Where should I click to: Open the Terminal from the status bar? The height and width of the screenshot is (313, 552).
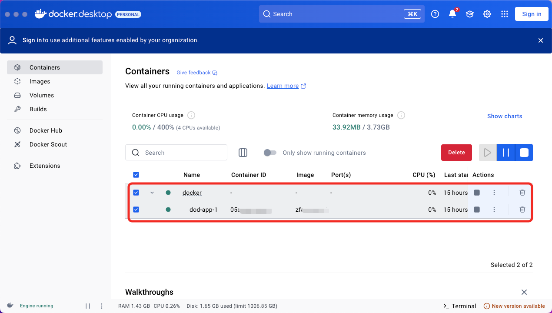click(x=459, y=306)
